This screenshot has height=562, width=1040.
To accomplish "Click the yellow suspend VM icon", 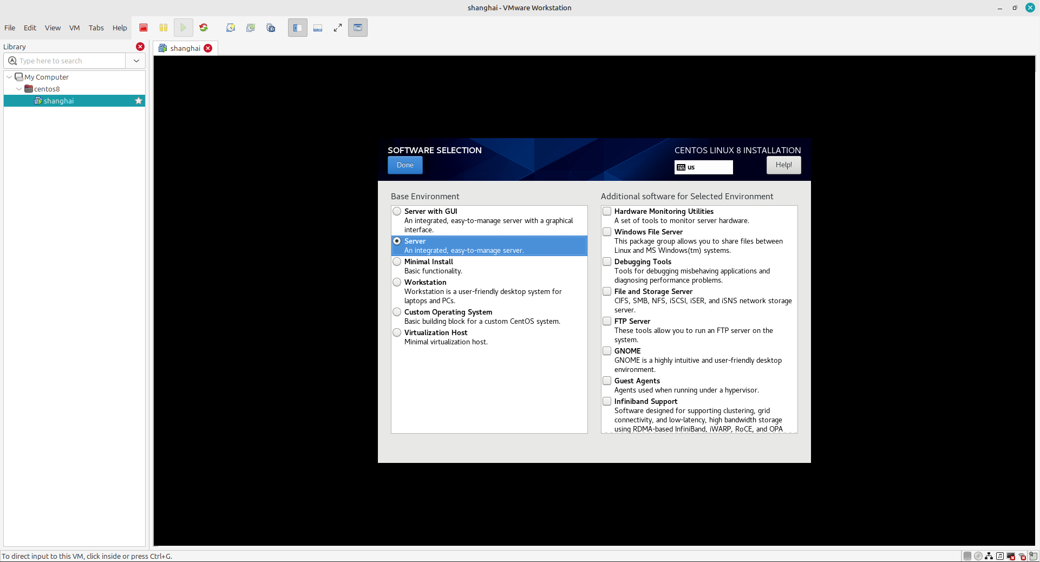I will (x=163, y=28).
